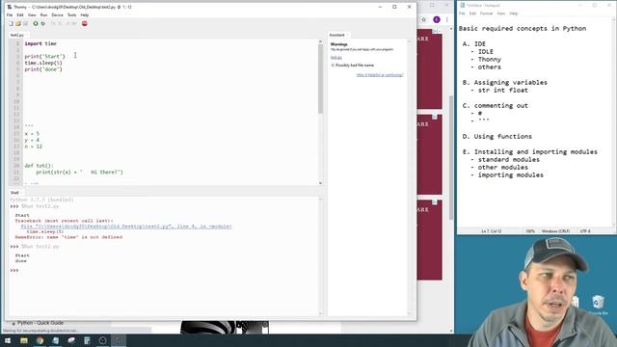The image size is (617, 347).
Task: Click the Open file folder icon in Thonny
Action: pyautogui.click(x=18, y=23)
